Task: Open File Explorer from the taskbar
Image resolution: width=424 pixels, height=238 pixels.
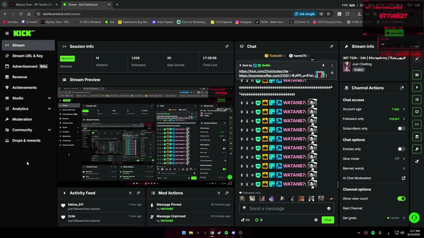Action: tap(191, 233)
